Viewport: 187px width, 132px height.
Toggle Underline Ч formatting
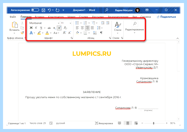tap(41, 28)
